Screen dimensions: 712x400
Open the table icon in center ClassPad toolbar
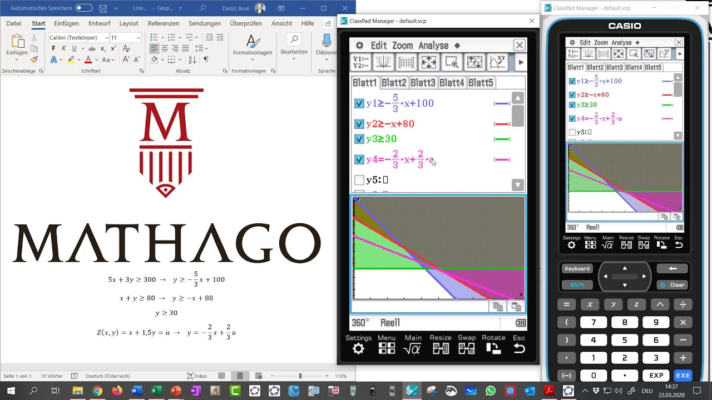[406, 62]
